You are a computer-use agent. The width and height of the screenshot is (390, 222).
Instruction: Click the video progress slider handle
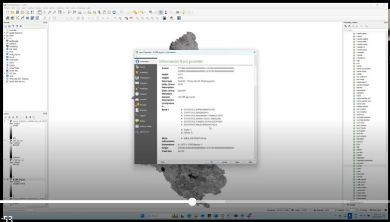coord(192,201)
